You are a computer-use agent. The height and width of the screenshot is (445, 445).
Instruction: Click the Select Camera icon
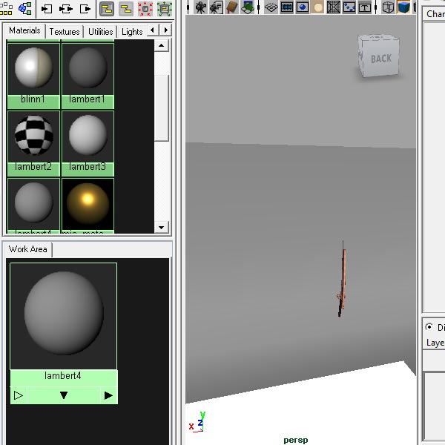(x=201, y=7)
